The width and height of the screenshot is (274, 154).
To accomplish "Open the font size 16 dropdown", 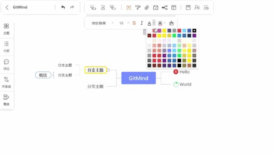I will [124, 23].
